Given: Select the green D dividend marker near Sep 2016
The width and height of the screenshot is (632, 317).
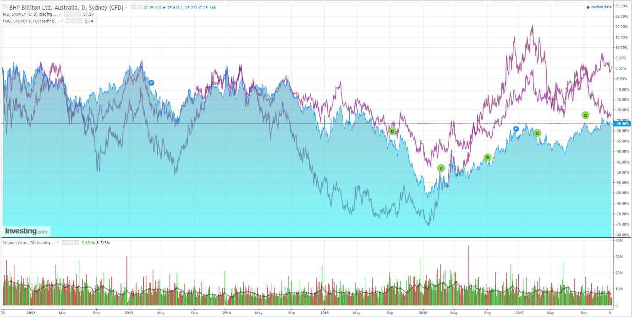Looking at the screenshot, I should 488,158.
